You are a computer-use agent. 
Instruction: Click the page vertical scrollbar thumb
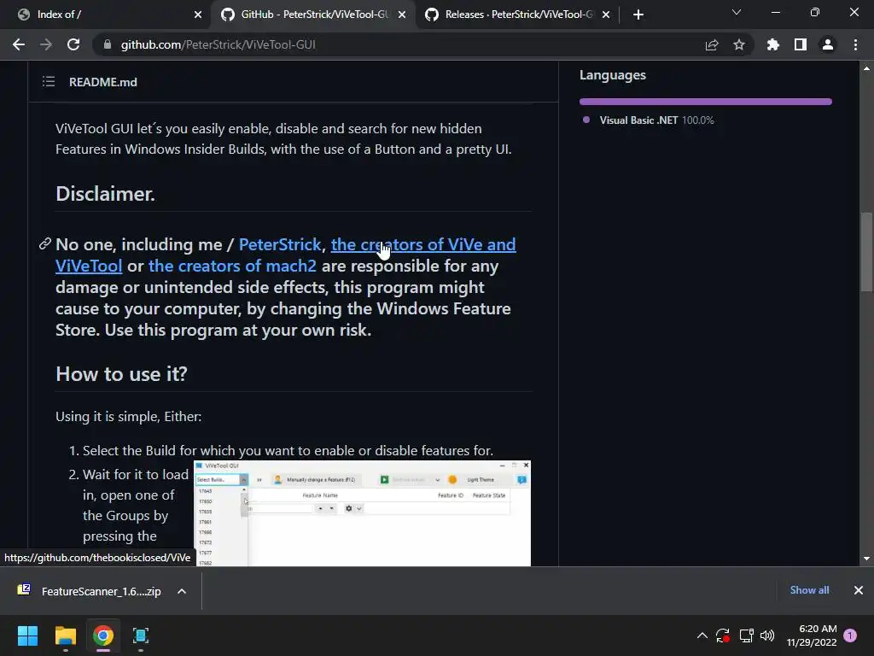[x=866, y=252]
